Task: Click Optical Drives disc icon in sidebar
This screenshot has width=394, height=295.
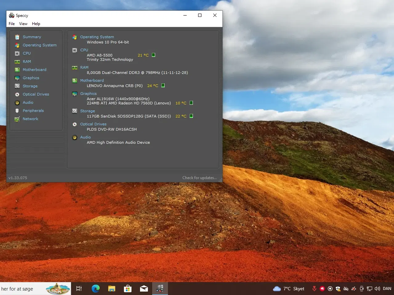Action: (x=17, y=94)
